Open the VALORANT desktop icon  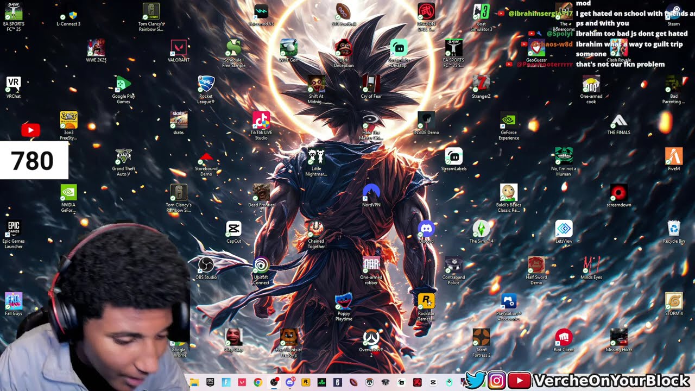(x=179, y=51)
